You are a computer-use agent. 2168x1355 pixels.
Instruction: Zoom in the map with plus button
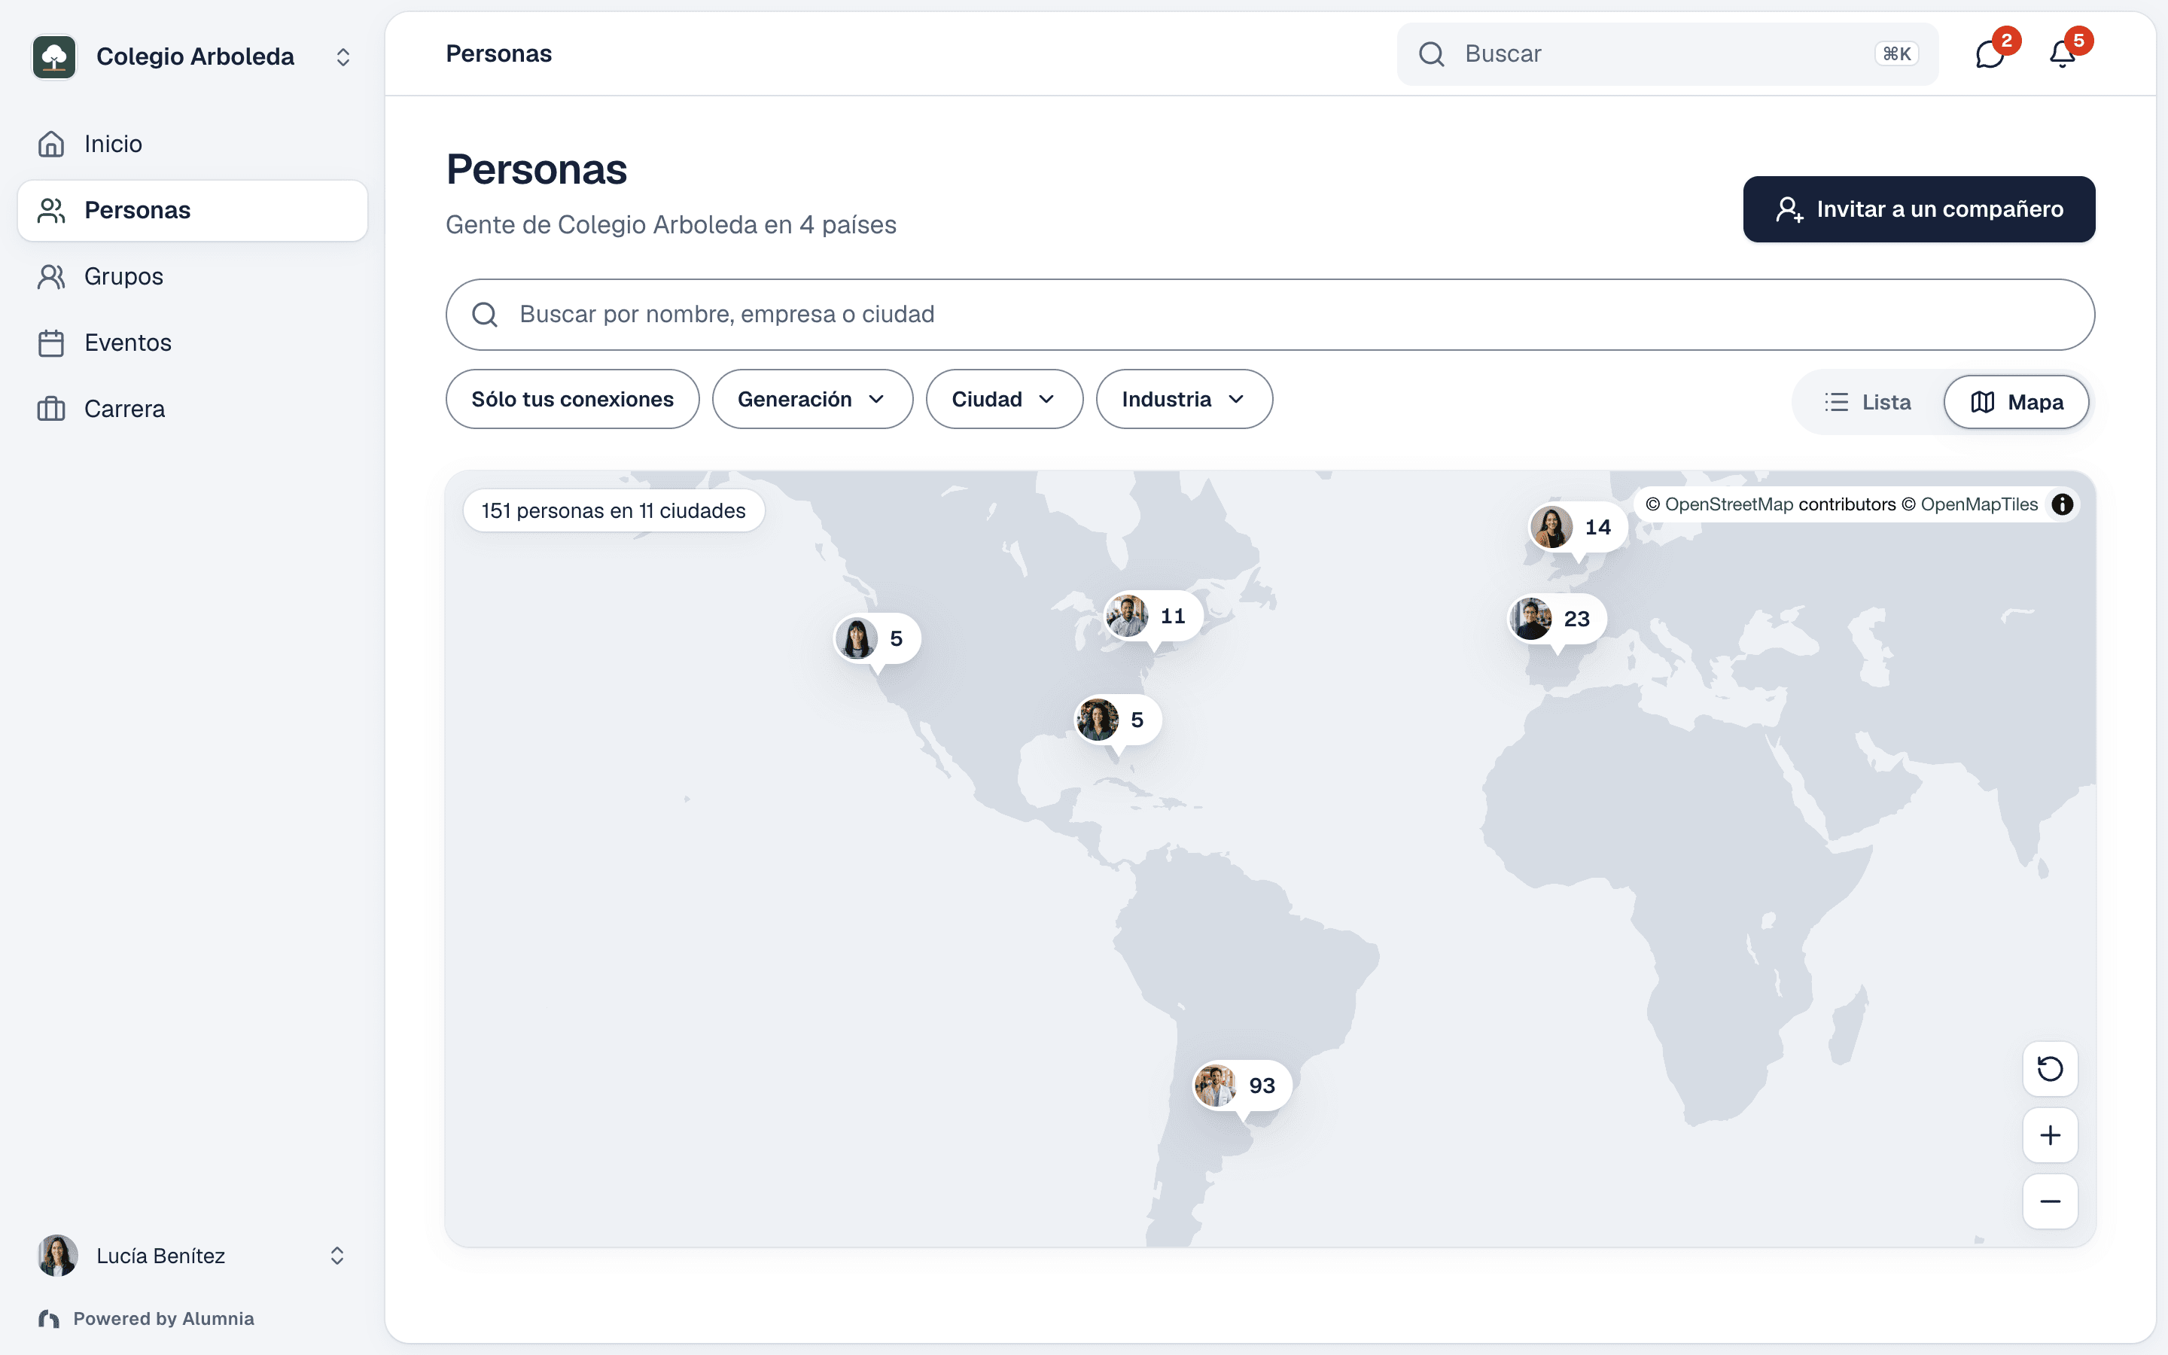pos(2050,1134)
